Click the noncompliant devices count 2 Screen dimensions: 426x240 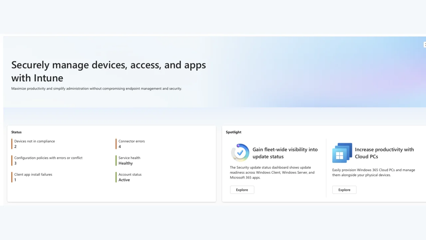[15, 147]
